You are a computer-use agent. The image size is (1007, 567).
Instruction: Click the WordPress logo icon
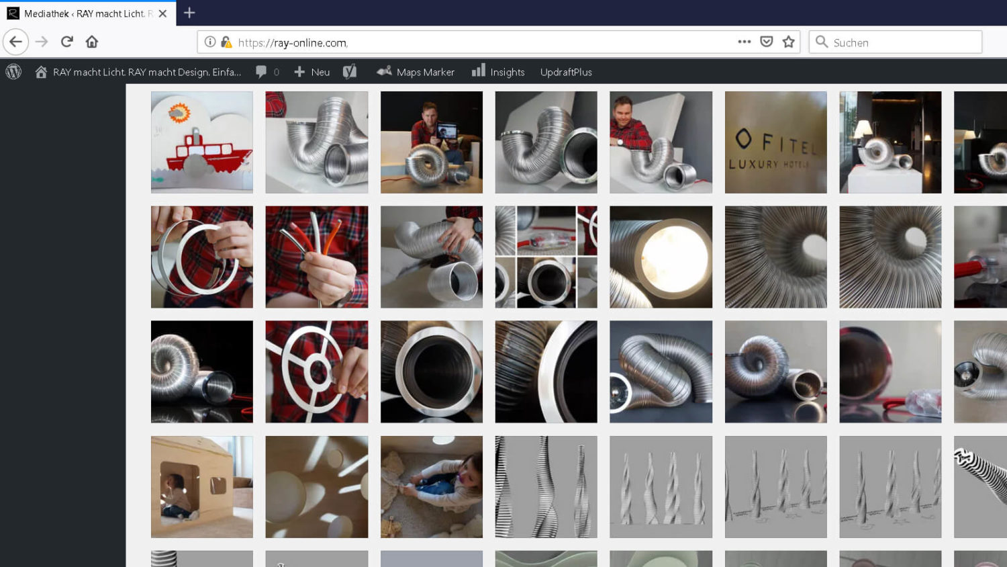[13, 72]
